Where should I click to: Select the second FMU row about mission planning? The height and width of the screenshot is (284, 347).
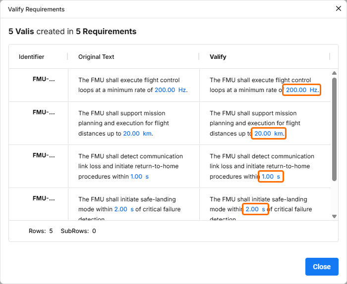44,112
